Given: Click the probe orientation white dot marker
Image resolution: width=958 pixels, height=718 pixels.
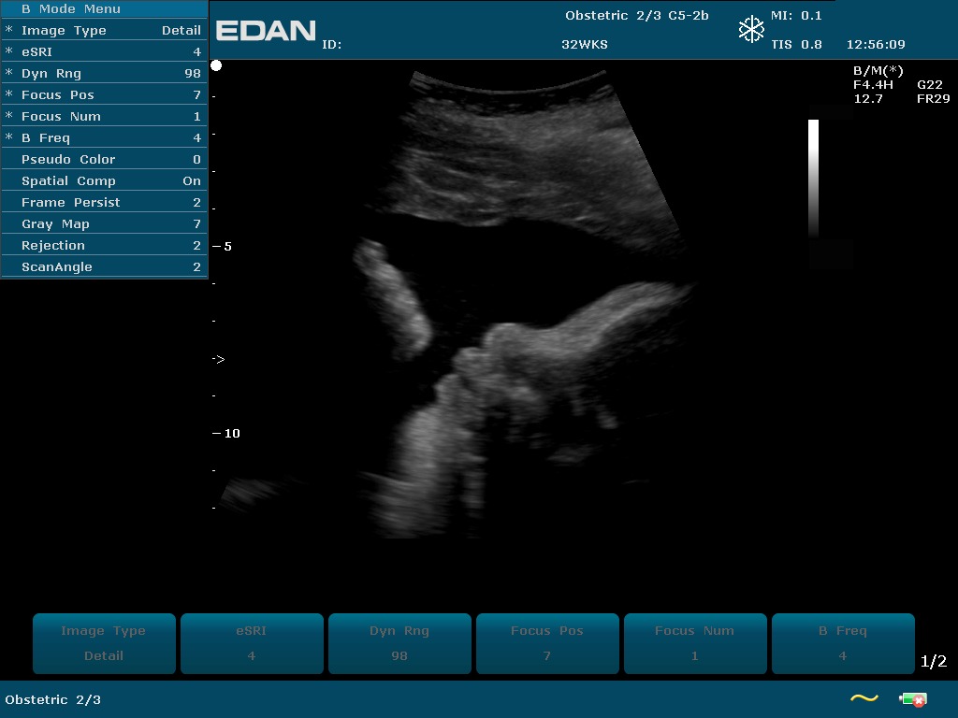Looking at the screenshot, I should click(x=216, y=65).
